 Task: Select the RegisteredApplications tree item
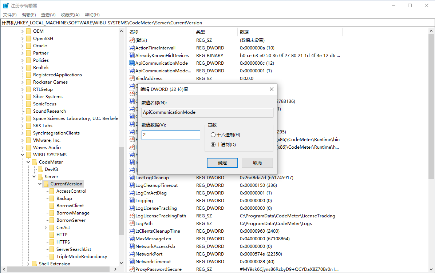tap(58, 75)
